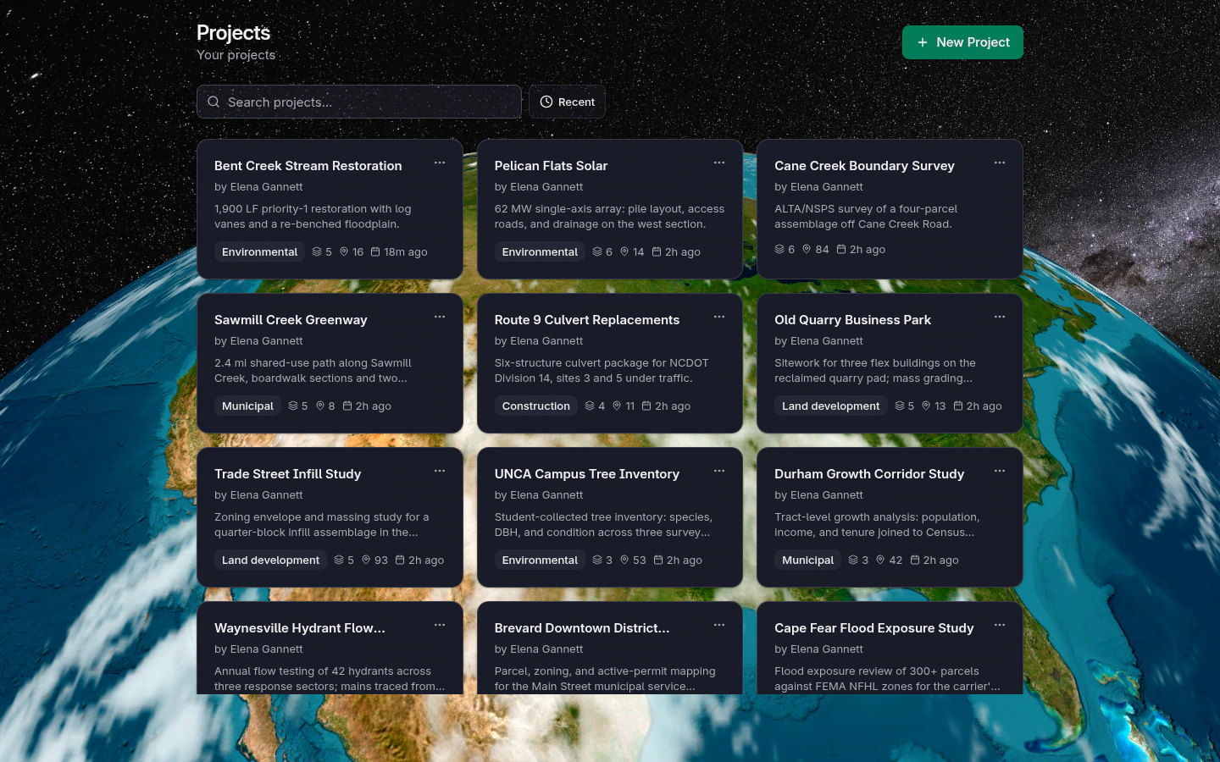
Task: Open the Recent sort dropdown
Action: [567, 102]
